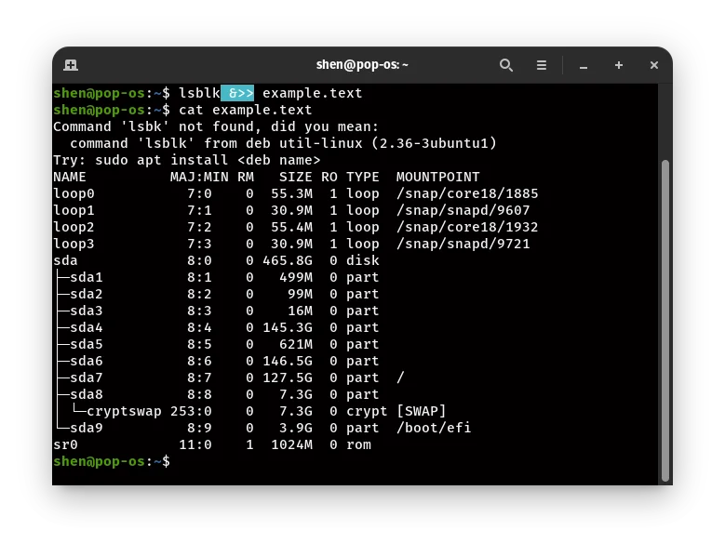
Task: Click the 499M size value
Action: pyautogui.click(x=295, y=277)
